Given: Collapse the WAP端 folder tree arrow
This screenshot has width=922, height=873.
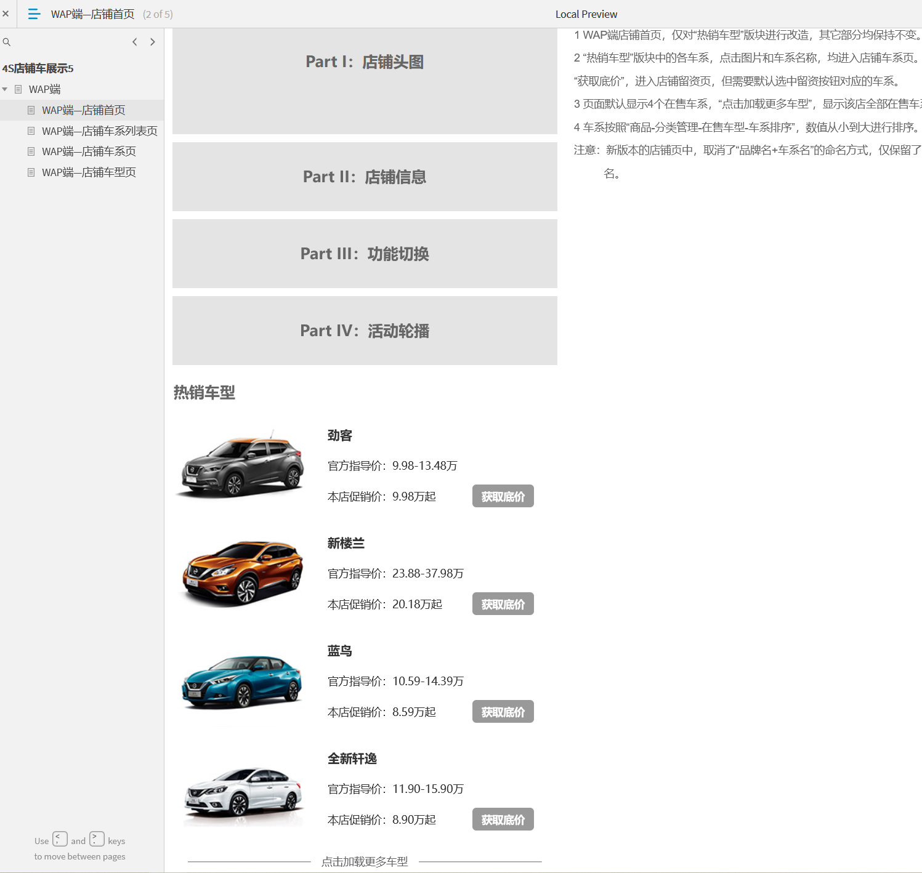Looking at the screenshot, I should (x=5, y=89).
